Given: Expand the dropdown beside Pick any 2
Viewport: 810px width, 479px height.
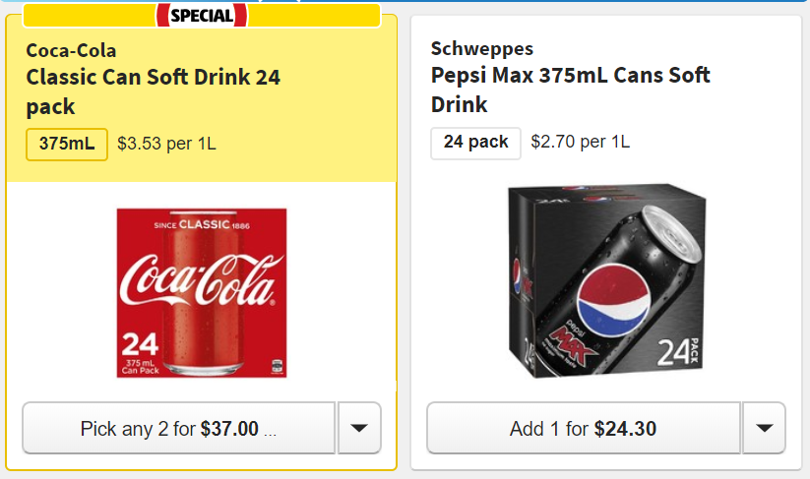Looking at the screenshot, I should point(359,428).
